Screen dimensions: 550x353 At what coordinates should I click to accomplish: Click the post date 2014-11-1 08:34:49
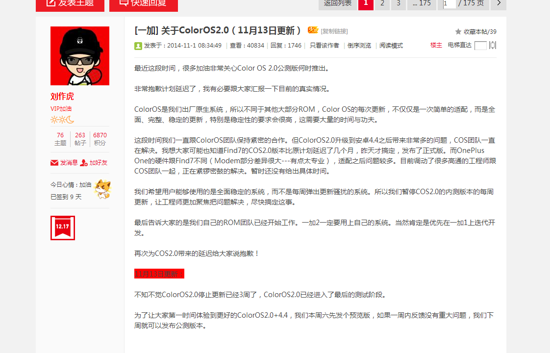pyautogui.click(x=194, y=46)
